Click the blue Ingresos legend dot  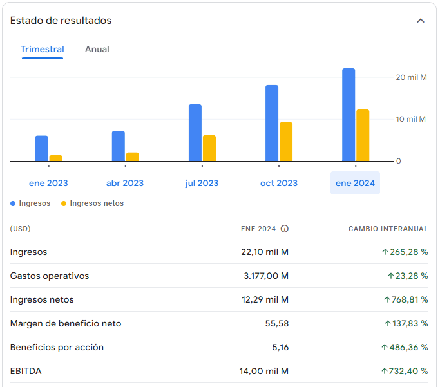[x=13, y=203]
